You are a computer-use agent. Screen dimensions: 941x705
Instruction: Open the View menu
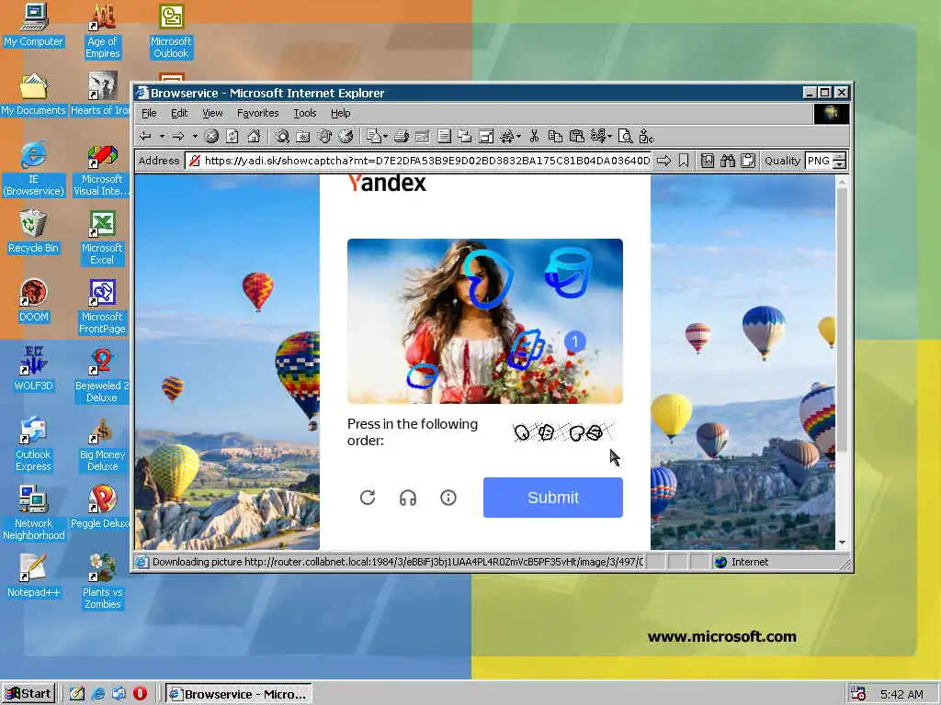[212, 113]
